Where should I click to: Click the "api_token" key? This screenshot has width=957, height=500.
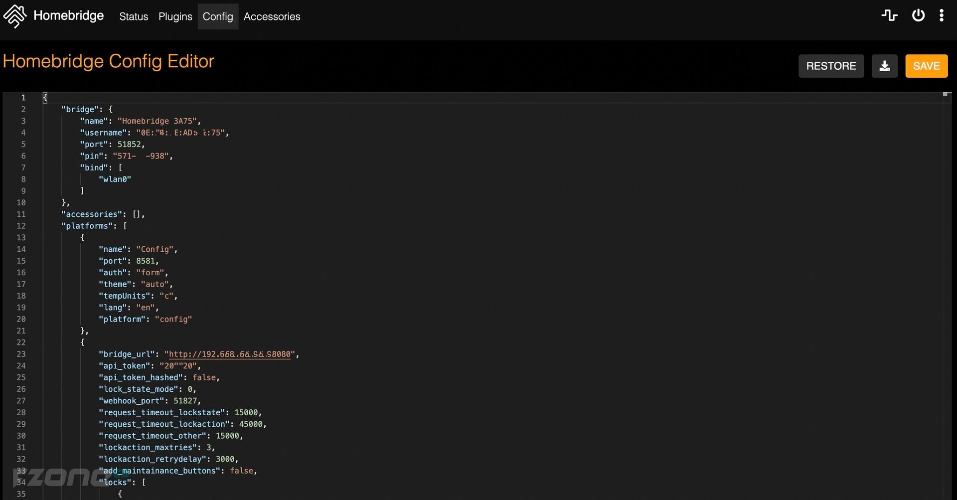tap(125, 366)
